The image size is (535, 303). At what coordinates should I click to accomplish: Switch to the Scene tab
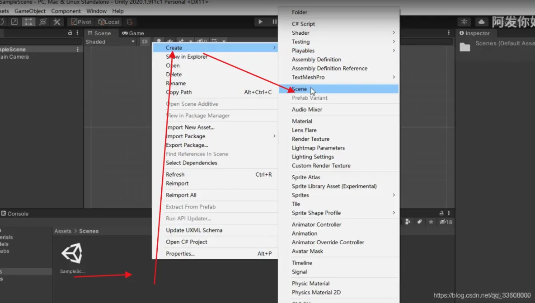point(99,33)
